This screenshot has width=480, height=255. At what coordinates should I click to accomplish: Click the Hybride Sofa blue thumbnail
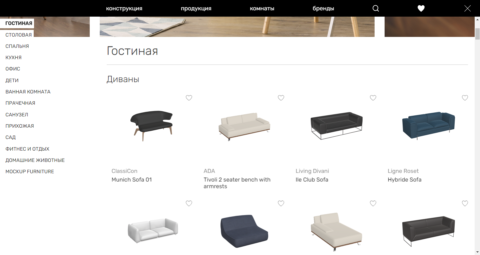coord(428,126)
